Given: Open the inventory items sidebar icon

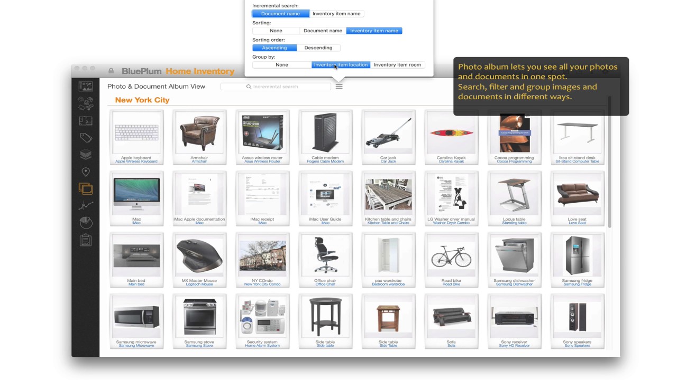Looking at the screenshot, I should pos(85,103).
